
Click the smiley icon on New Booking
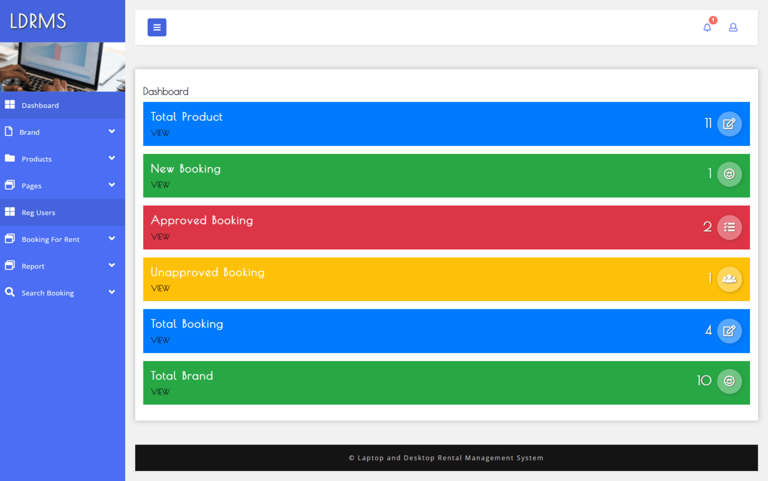point(729,174)
